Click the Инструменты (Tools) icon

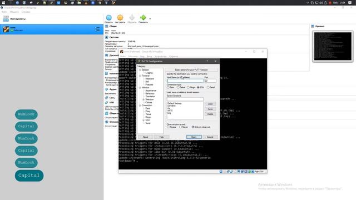(6, 18)
